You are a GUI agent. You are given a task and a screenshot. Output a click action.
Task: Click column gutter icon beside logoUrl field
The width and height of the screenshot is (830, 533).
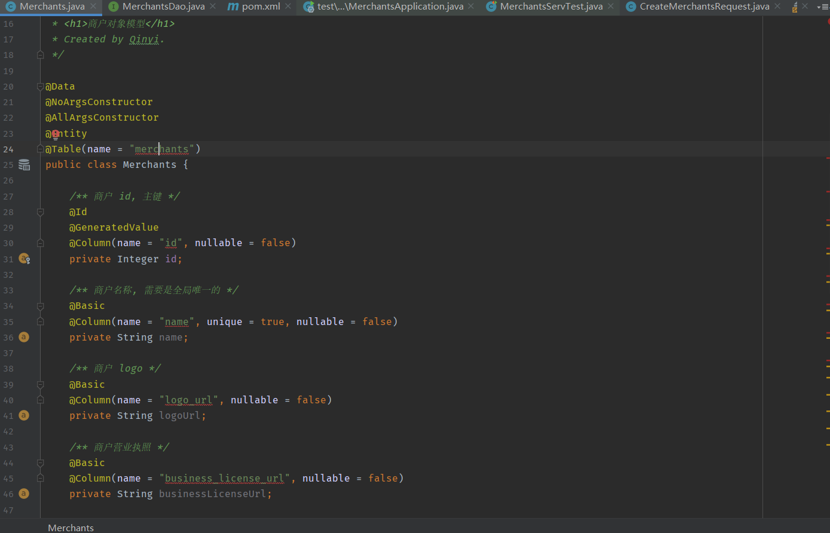click(x=24, y=415)
